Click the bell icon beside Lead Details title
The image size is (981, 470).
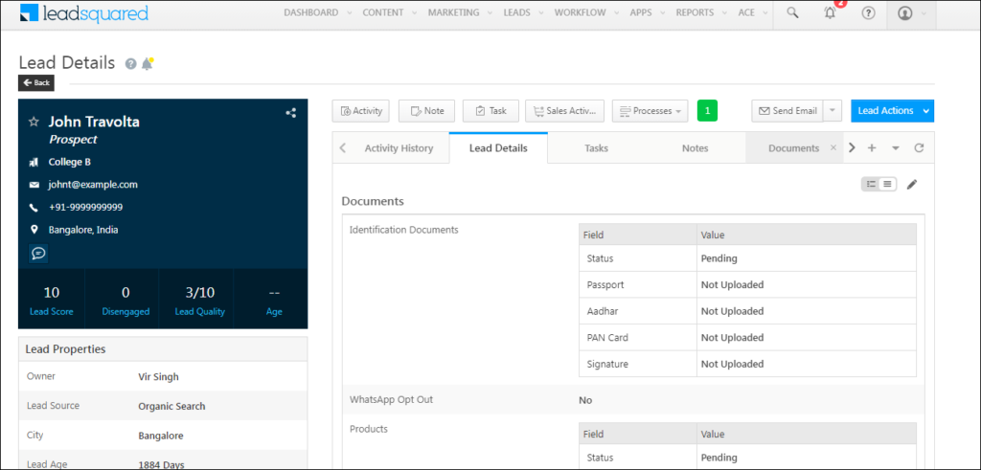(x=147, y=64)
